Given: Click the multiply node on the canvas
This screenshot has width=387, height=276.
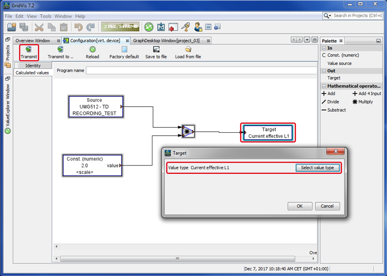Looking at the screenshot, I should [188, 131].
